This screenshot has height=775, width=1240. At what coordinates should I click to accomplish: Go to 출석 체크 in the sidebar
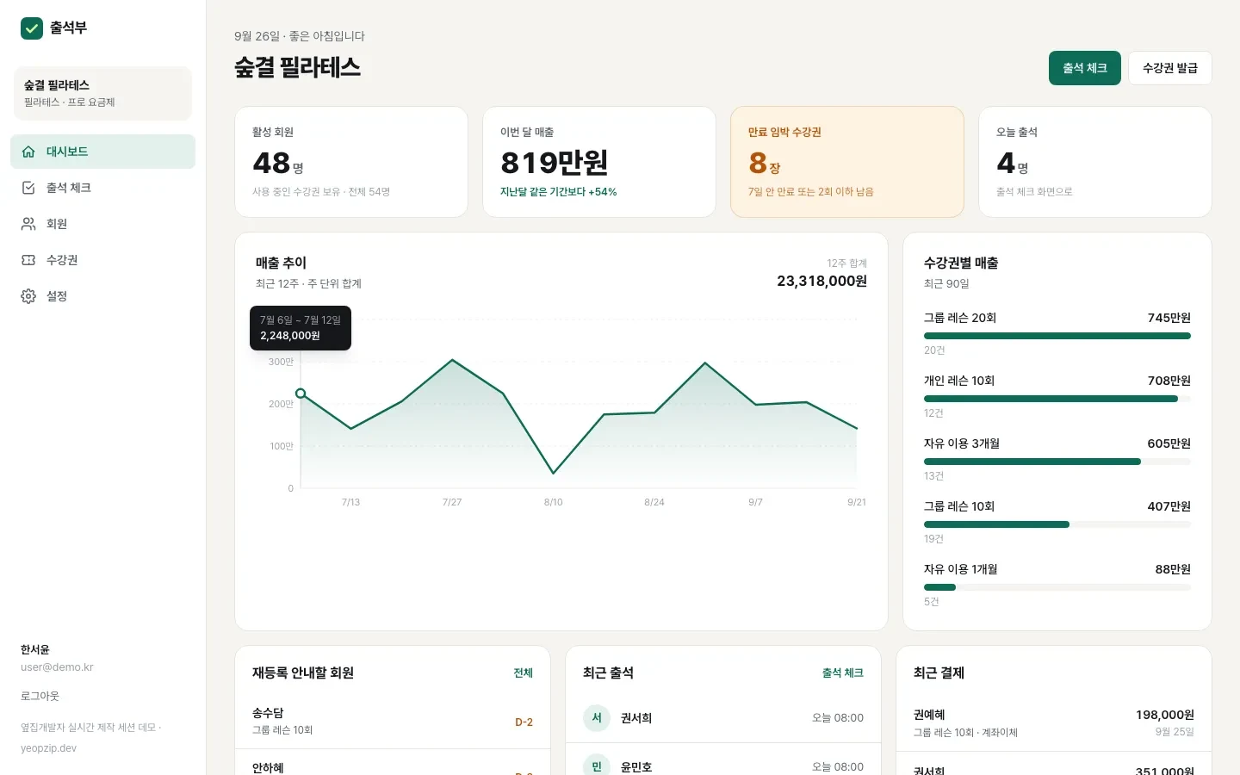(x=103, y=188)
